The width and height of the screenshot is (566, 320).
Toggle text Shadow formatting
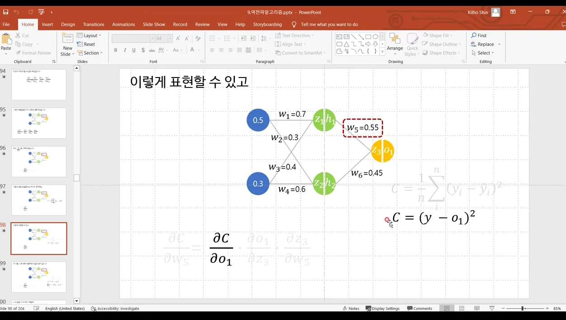click(143, 50)
